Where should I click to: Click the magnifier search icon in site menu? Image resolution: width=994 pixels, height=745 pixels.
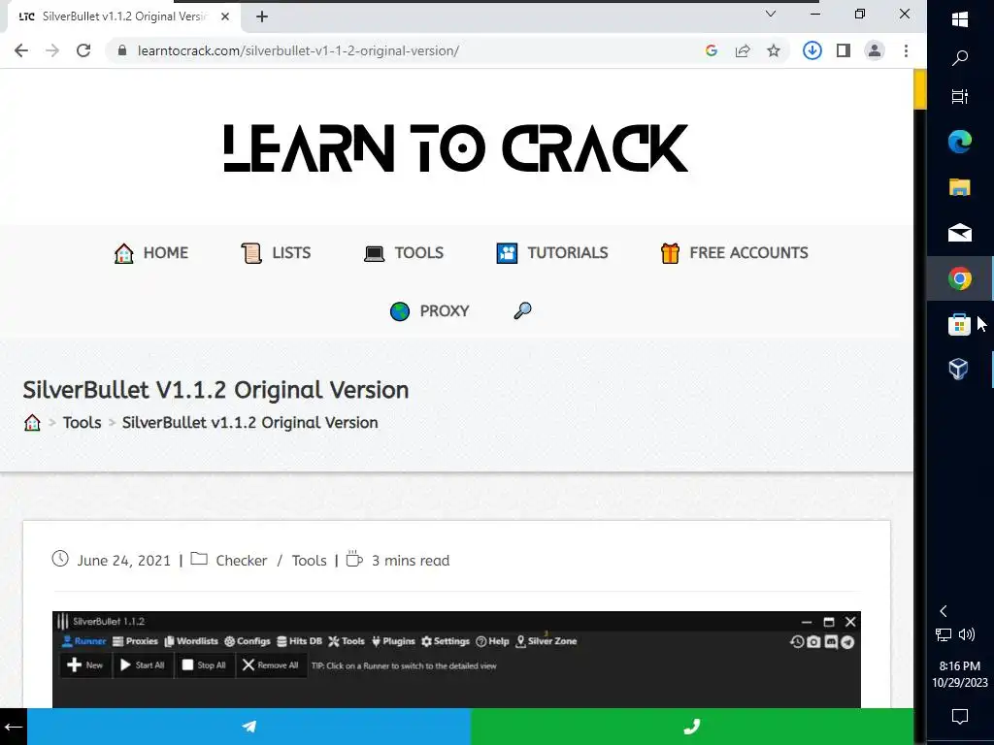point(522,310)
